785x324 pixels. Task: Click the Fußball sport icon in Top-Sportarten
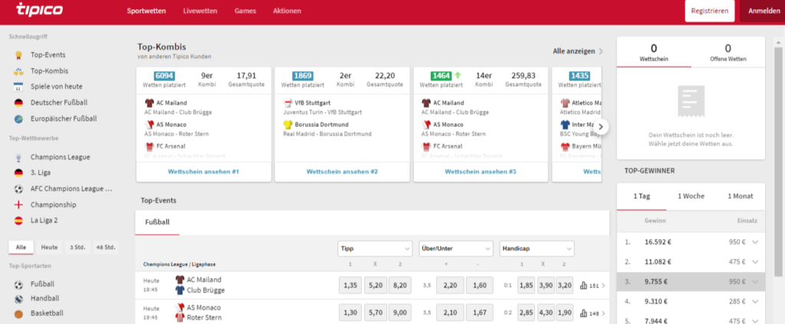[x=18, y=285]
